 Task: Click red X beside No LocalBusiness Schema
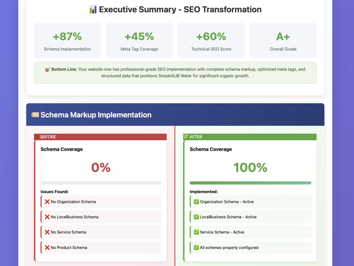point(47,217)
